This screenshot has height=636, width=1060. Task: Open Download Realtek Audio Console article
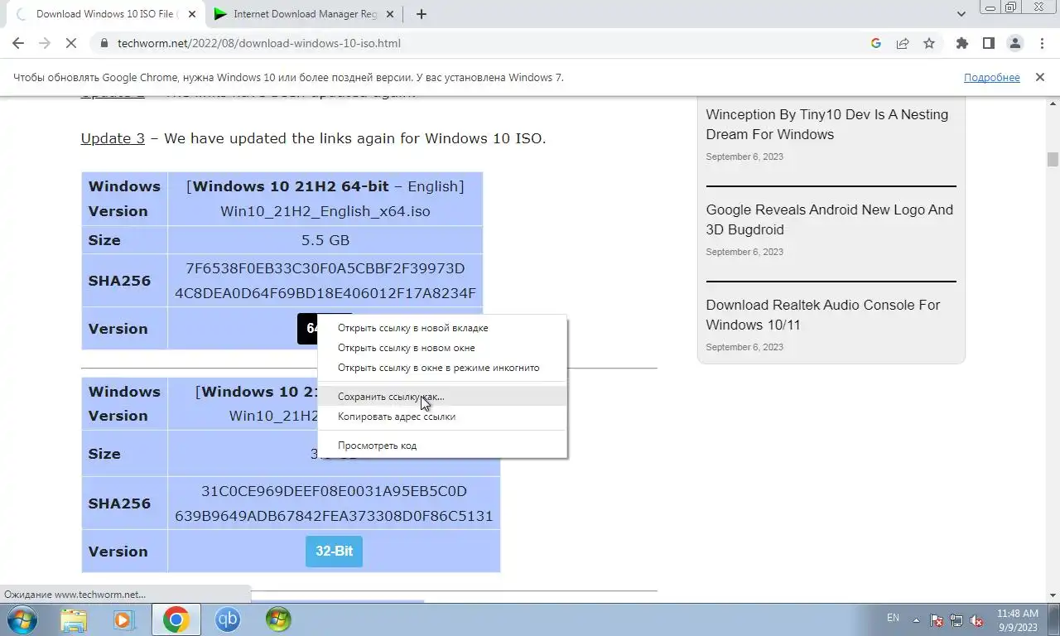pyautogui.click(x=822, y=315)
